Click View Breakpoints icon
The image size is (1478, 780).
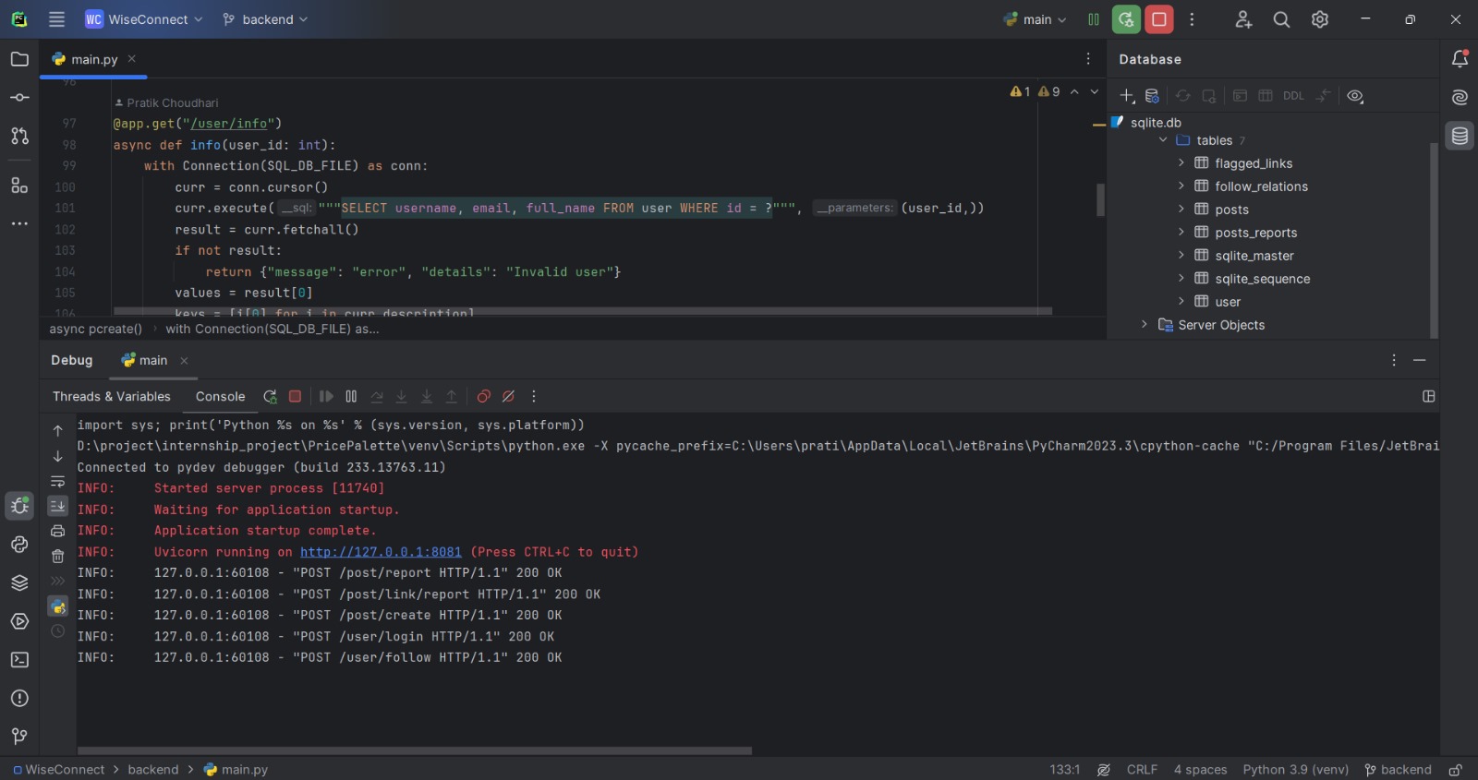(x=483, y=396)
